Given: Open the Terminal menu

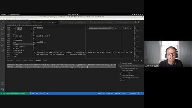Looking at the screenshot, I should point(22,19).
